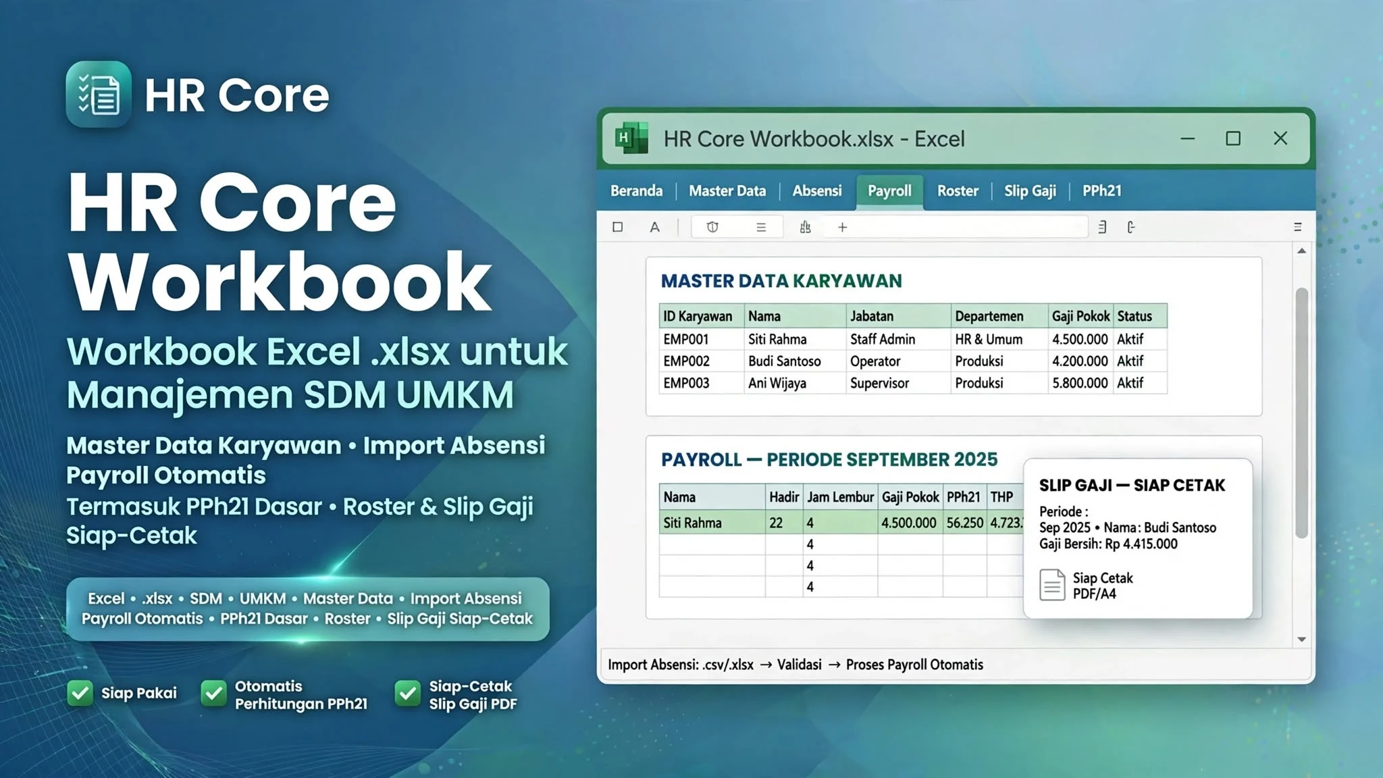The width and height of the screenshot is (1383, 778).
Task: Click the scroll up arrow in the sheet
Action: coord(1301,251)
